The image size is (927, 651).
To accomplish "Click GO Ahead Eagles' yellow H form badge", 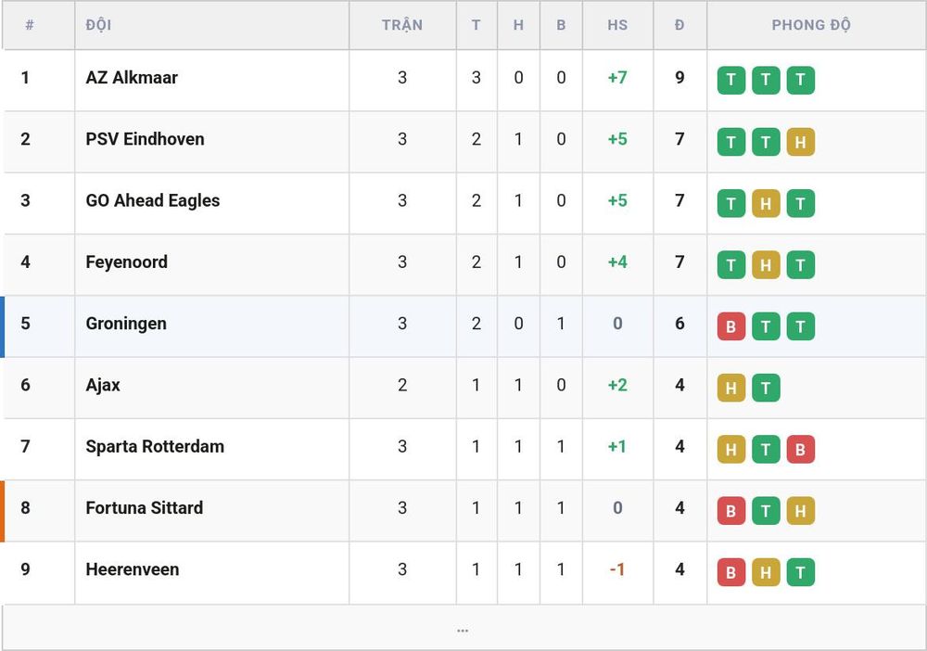I will (x=766, y=203).
